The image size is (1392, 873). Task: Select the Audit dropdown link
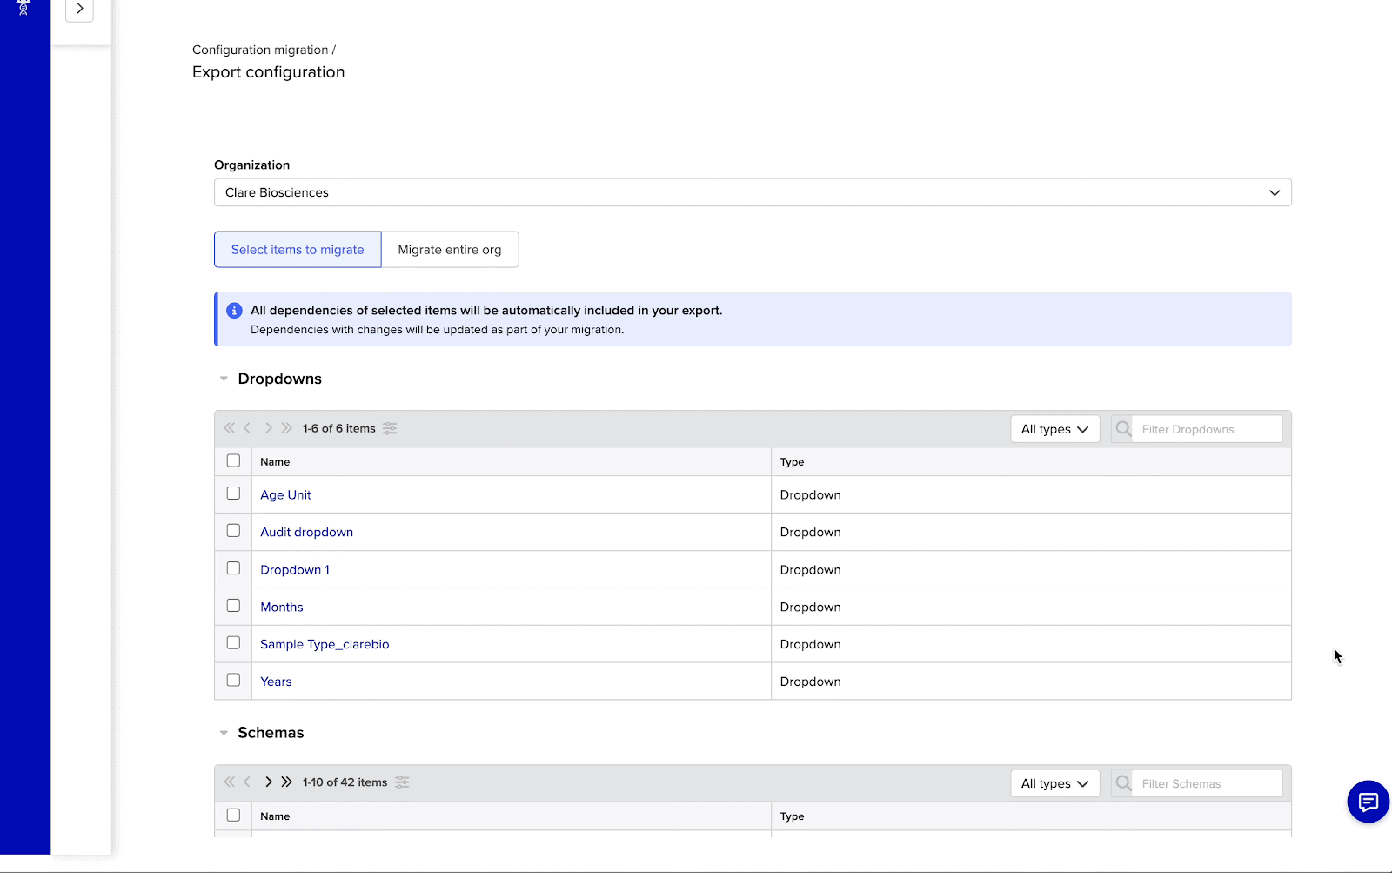pos(306,531)
